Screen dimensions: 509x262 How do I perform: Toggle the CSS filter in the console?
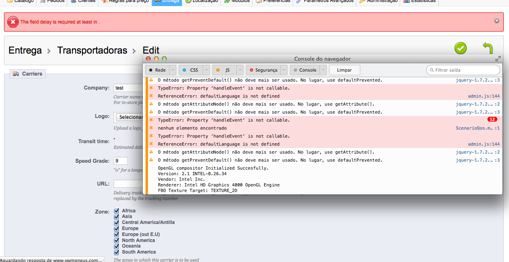[x=190, y=70]
